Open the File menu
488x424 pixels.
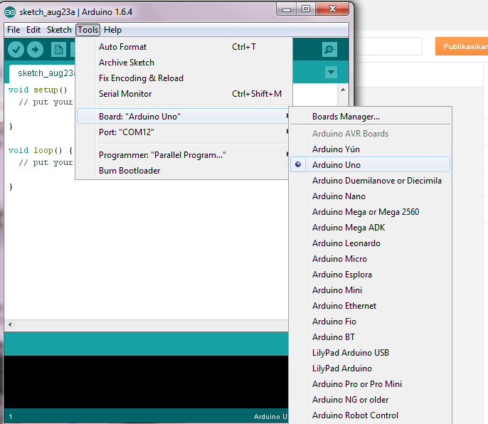[x=14, y=30]
